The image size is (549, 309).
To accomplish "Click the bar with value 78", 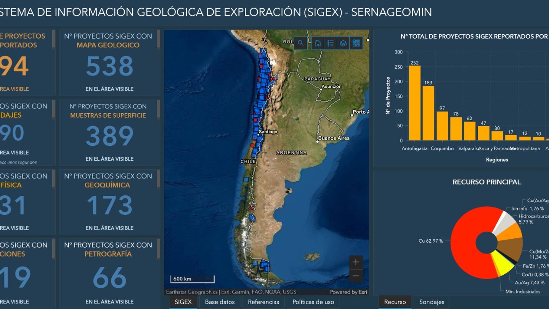I will coord(456,129).
